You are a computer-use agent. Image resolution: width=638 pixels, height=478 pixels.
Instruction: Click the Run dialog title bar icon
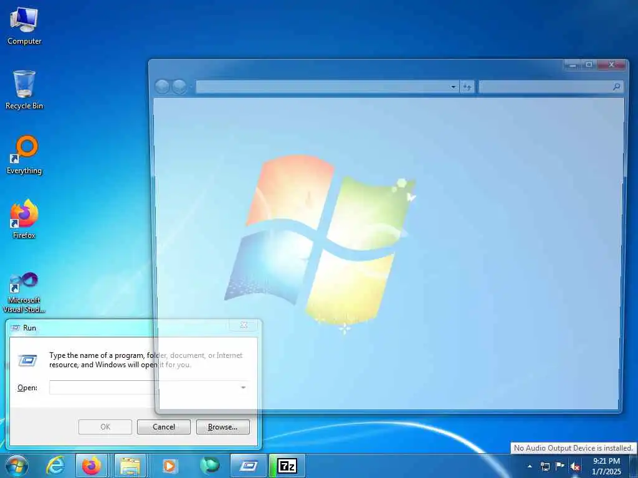[16, 327]
